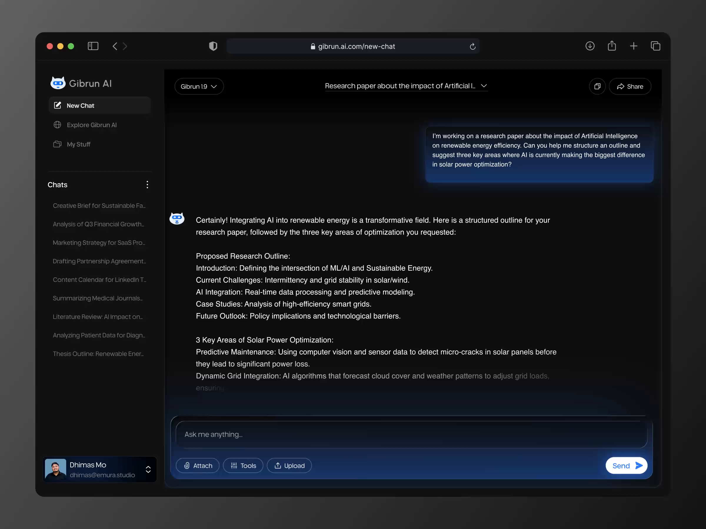Viewport: 706px width, 529px height.
Task: Open the Analysis of Q3 Financial Growth chat
Action: click(98, 224)
